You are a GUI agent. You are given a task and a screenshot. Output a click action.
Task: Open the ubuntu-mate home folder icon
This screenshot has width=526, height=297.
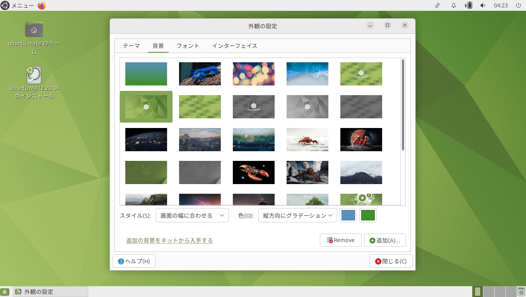pyautogui.click(x=34, y=29)
